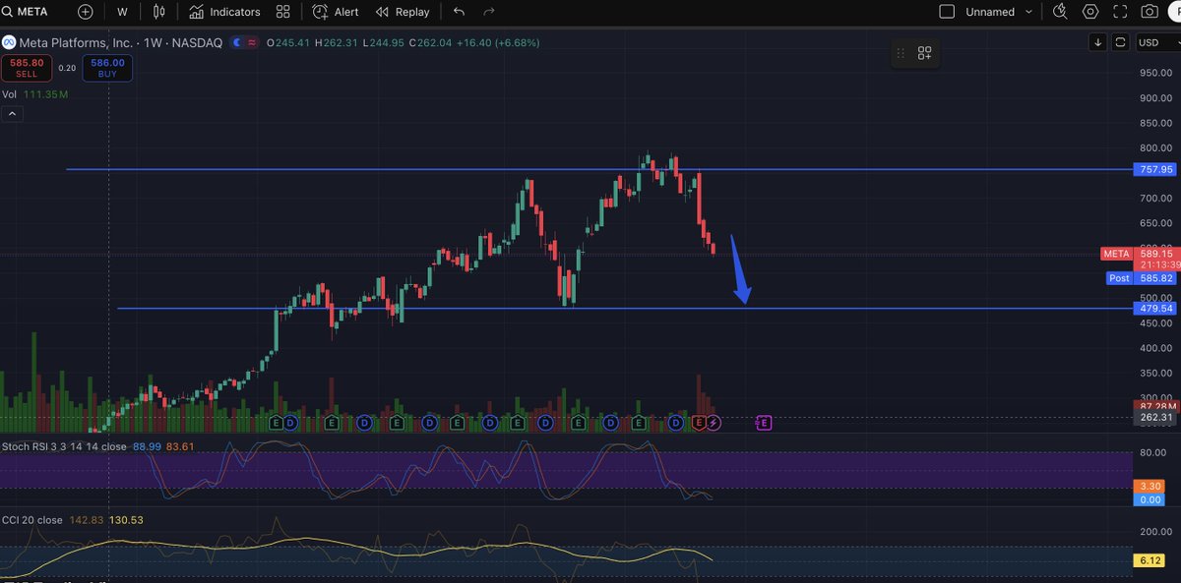Click the Unnamed layout name
Viewport: 1181px width, 583px height.
(990, 12)
